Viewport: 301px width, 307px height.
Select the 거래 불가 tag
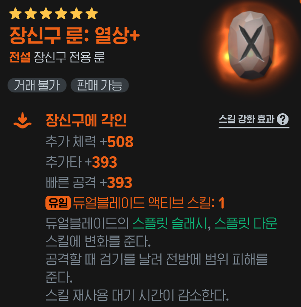pos(37,85)
